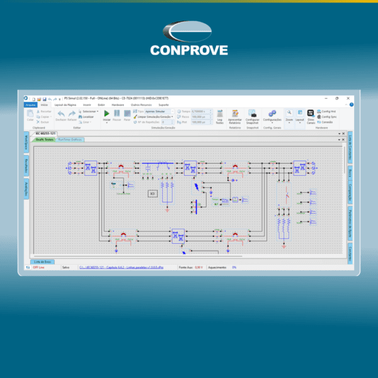The width and height of the screenshot is (378, 378).
Task: Click the open folder icon in quick access bar
Action: 39,99
